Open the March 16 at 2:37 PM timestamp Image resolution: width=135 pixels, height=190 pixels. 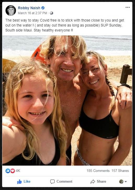pos(32,13)
